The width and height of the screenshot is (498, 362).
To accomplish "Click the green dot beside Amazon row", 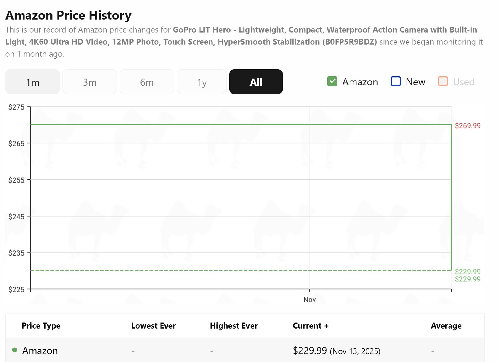I will [14, 350].
